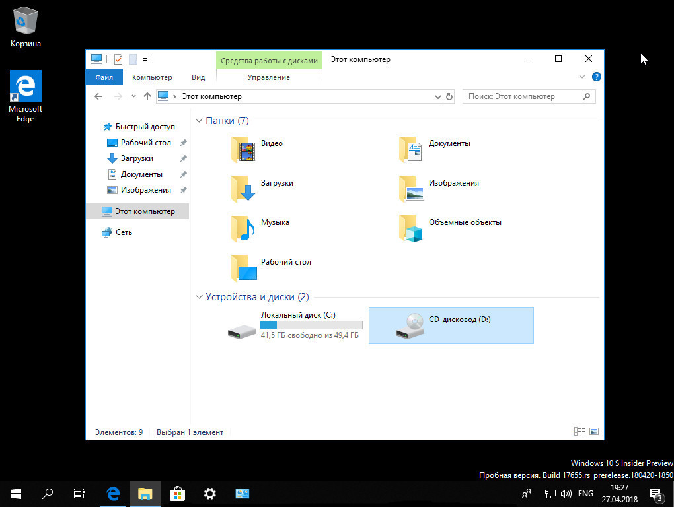Unpin Documents from Quick access
This screenshot has height=507, width=674.
pos(184,174)
